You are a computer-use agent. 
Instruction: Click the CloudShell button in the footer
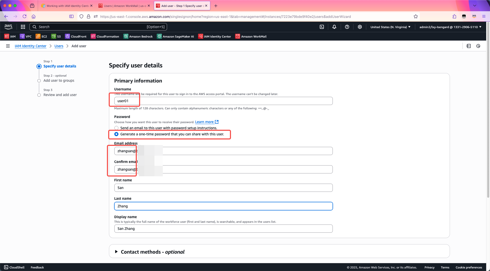click(14, 267)
